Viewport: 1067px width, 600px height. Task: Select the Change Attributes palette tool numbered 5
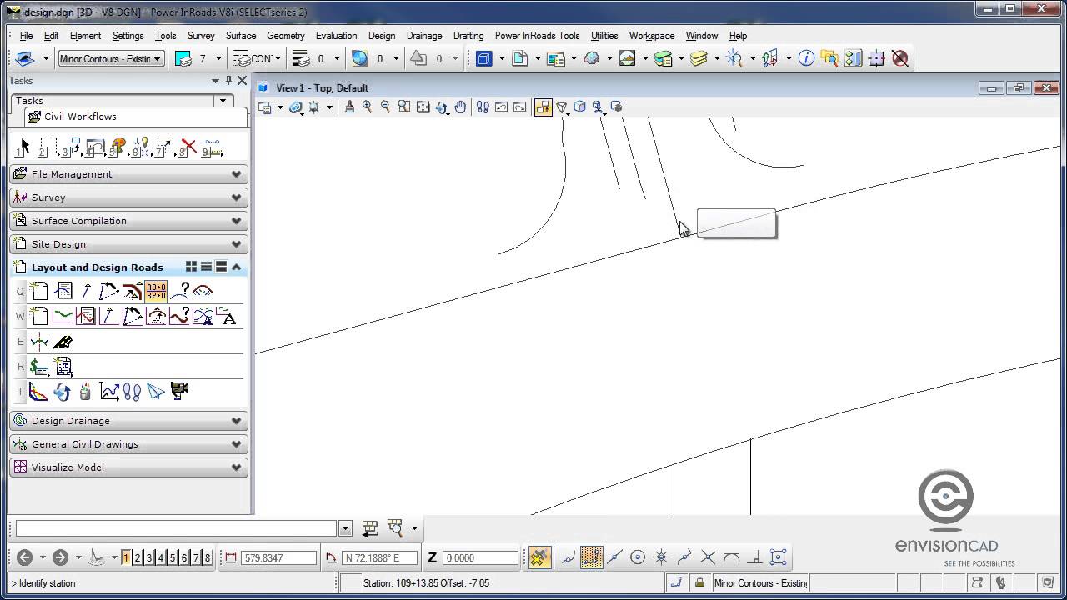(x=118, y=148)
